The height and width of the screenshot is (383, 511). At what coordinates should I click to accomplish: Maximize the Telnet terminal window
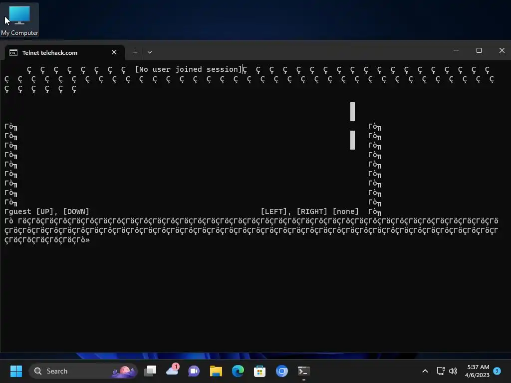click(x=479, y=50)
